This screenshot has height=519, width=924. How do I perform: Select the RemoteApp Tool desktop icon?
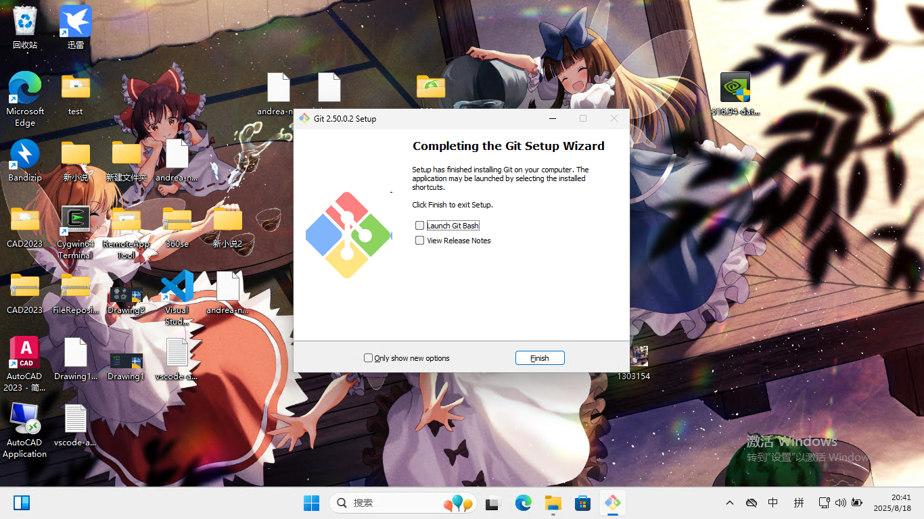click(126, 232)
